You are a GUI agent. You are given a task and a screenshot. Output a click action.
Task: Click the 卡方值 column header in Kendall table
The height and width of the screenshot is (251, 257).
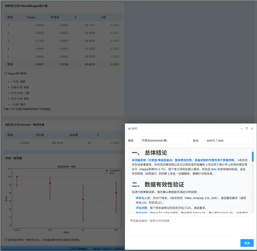[40, 135]
